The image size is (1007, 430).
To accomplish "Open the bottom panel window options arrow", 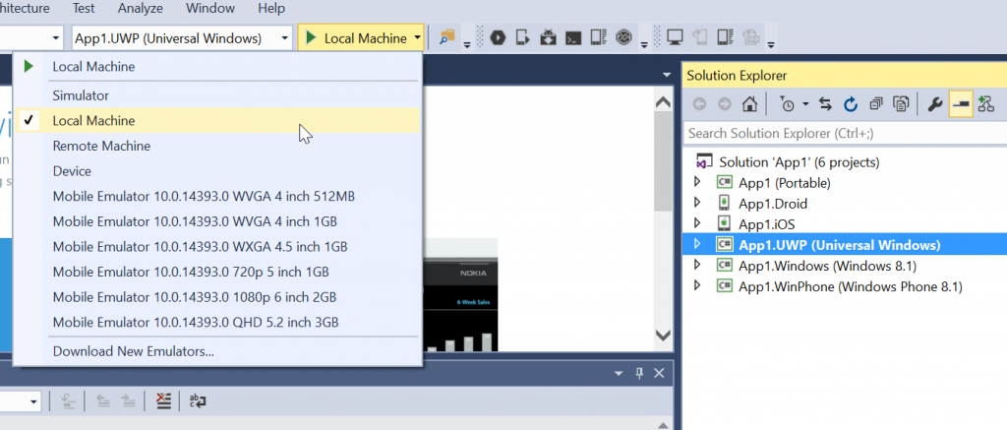I will [x=619, y=374].
